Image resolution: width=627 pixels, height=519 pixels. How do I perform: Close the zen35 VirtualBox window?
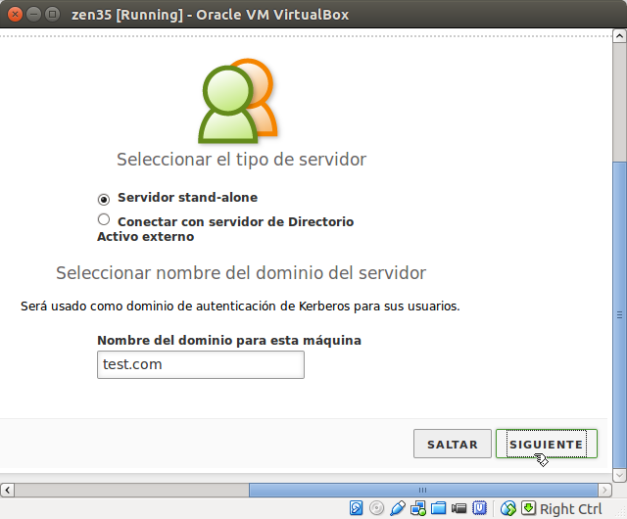[x=15, y=15]
